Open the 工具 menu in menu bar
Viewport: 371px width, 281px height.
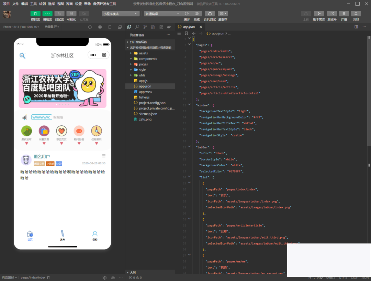33,4
